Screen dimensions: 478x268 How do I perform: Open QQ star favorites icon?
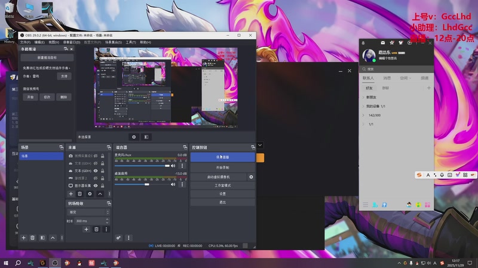coord(392,43)
